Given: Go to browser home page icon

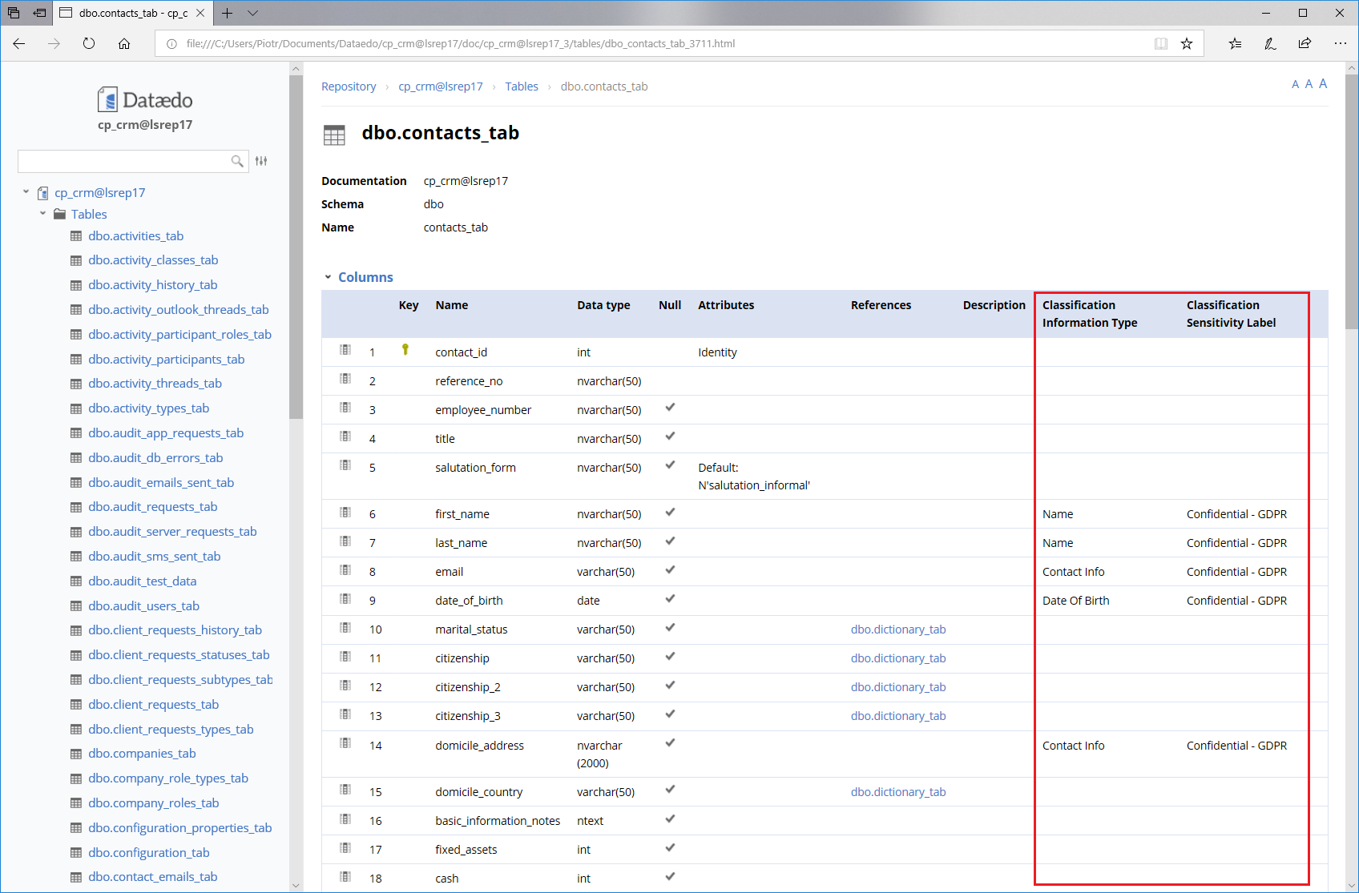Looking at the screenshot, I should click(124, 44).
